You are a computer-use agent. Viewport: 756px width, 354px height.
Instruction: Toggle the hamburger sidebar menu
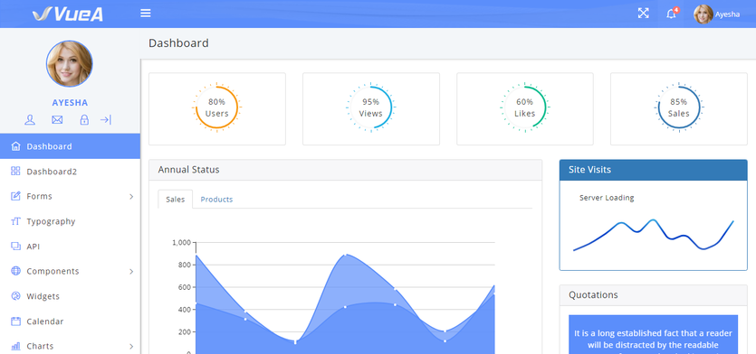[146, 14]
